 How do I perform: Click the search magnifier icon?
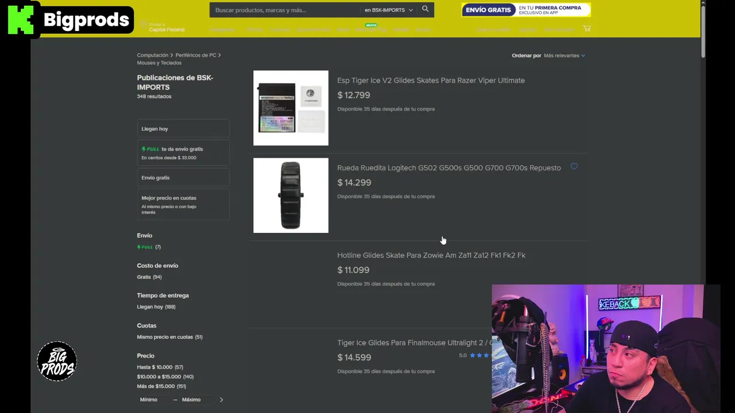(x=425, y=9)
